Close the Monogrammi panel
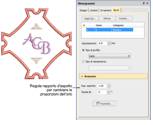Image resolution: width=153 pixels, height=125 pixels. [147, 3]
